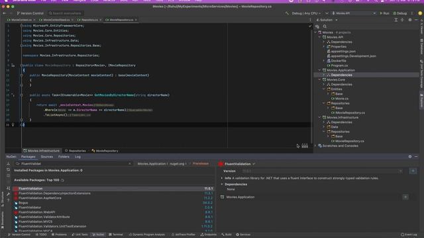Open the Debug | Any CPU configuration dropdown
This screenshot has height=238, width=424.
(306, 13)
